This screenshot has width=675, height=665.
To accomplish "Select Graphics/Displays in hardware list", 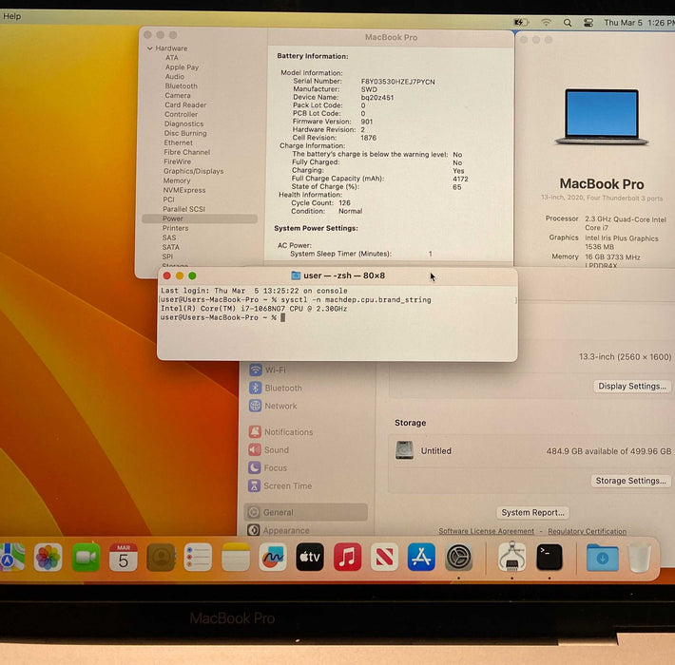I will coord(193,171).
